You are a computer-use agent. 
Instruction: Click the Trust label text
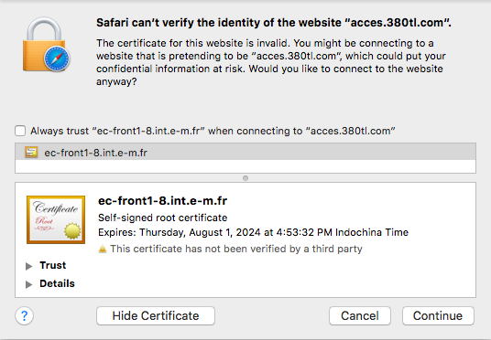pyautogui.click(x=52, y=265)
